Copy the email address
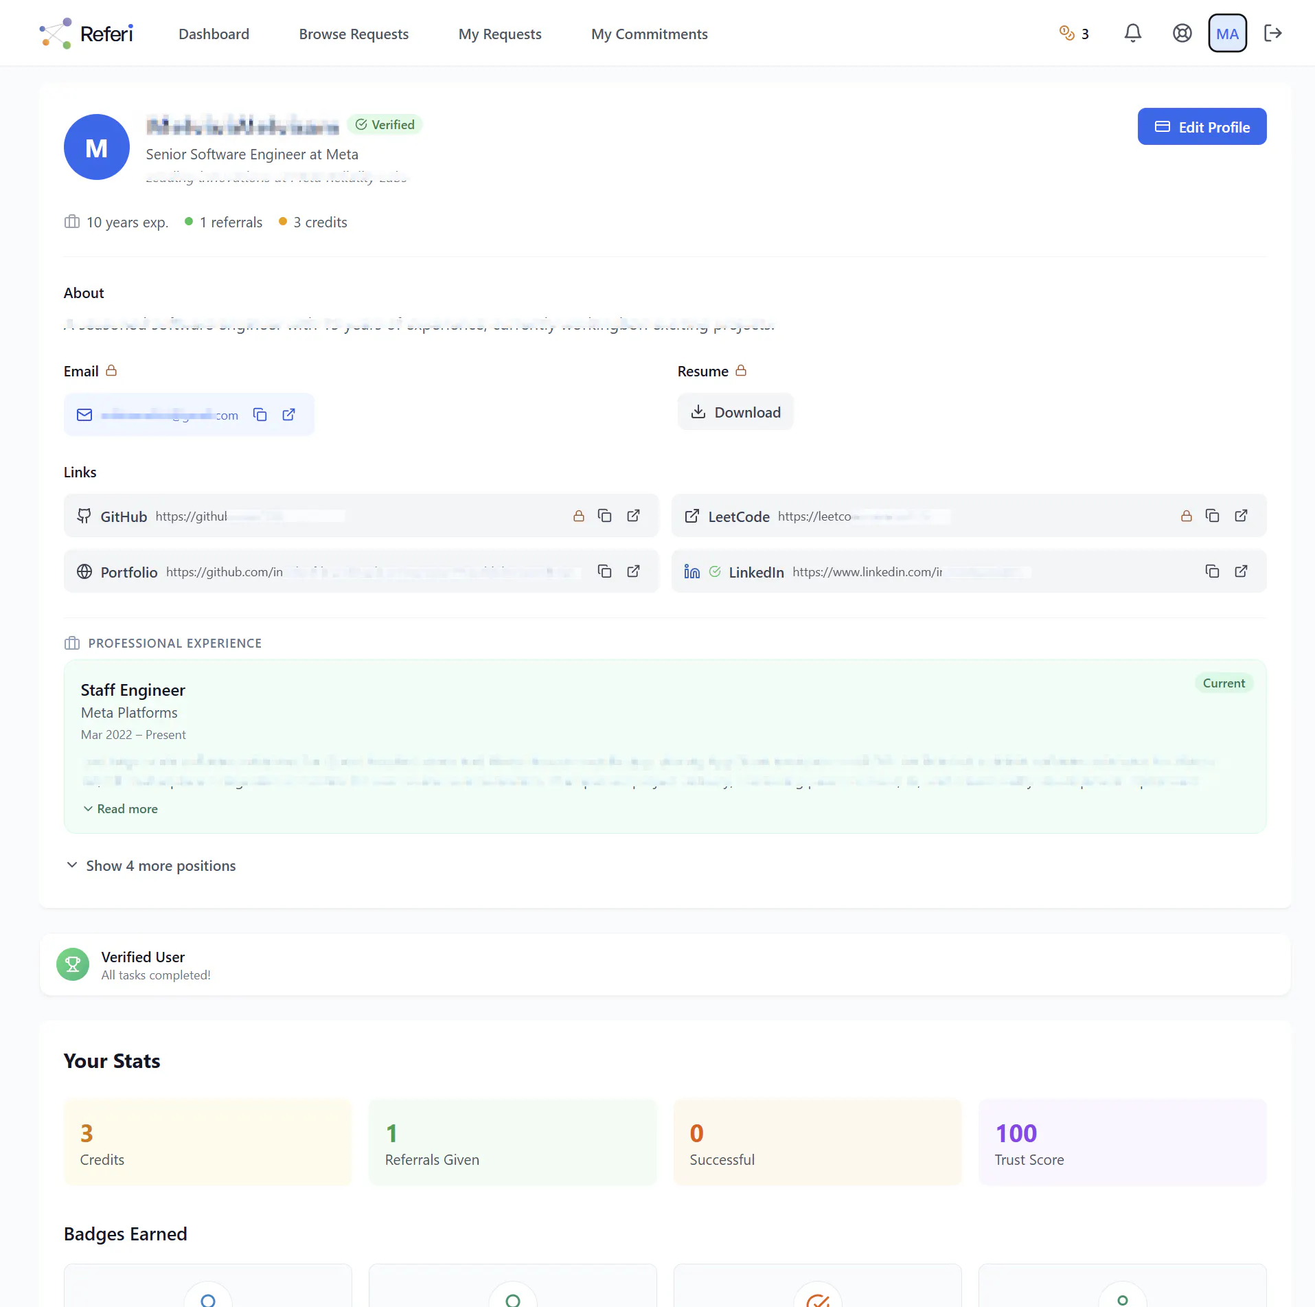1315x1307 pixels. coord(260,414)
